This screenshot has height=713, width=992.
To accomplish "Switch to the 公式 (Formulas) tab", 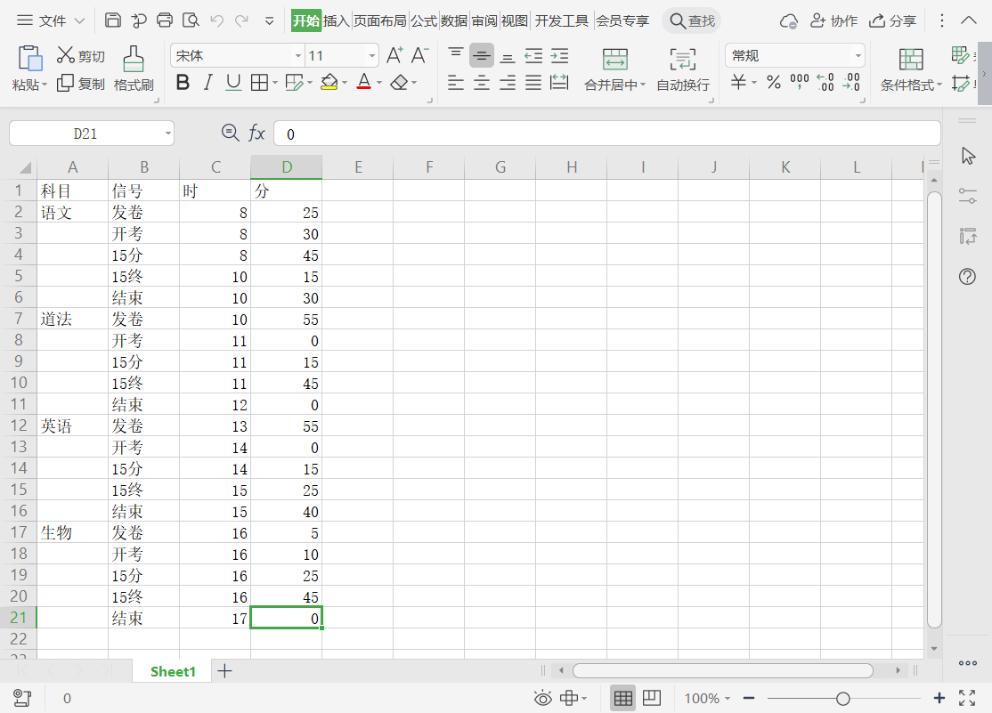I will [x=423, y=20].
